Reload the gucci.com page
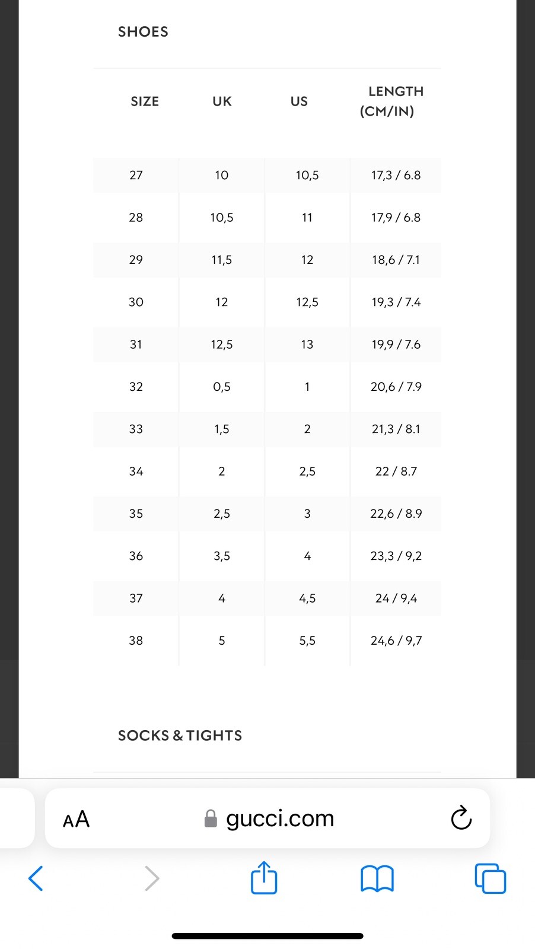Screen dimensions: 535x949 [461, 818]
